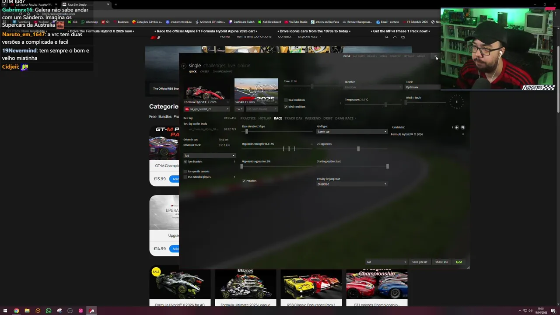Viewport: 560px width, 315px height.
Task: Enable Use extended physics checkbox
Action: coord(185,177)
